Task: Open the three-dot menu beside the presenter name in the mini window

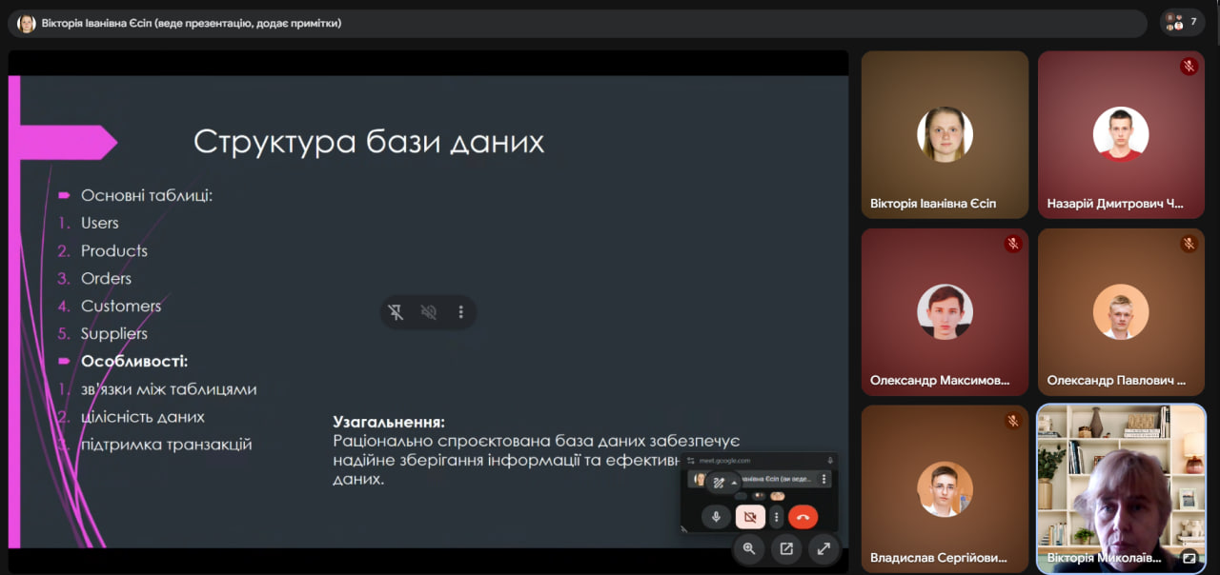Action: click(x=823, y=479)
